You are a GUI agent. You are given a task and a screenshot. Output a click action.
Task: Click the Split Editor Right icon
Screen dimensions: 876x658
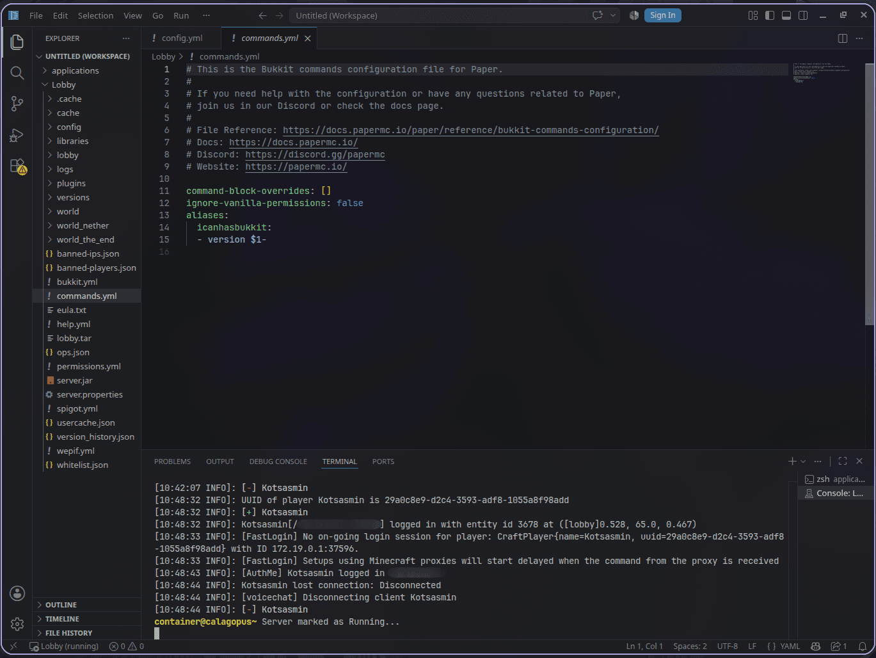843,38
